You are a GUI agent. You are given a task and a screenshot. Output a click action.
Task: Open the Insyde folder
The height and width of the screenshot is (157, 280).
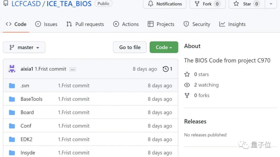coord(28,153)
